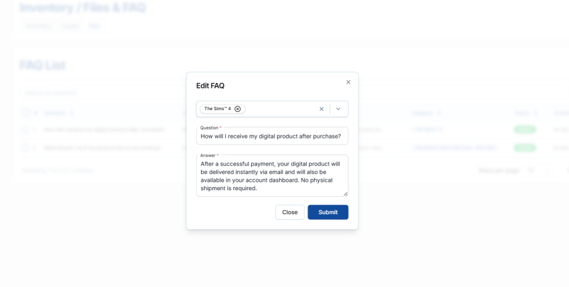This screenshot has width=569, height=287.
Task: Click into the Question text field
Action: pyautogui.click(x=272, y=136)
